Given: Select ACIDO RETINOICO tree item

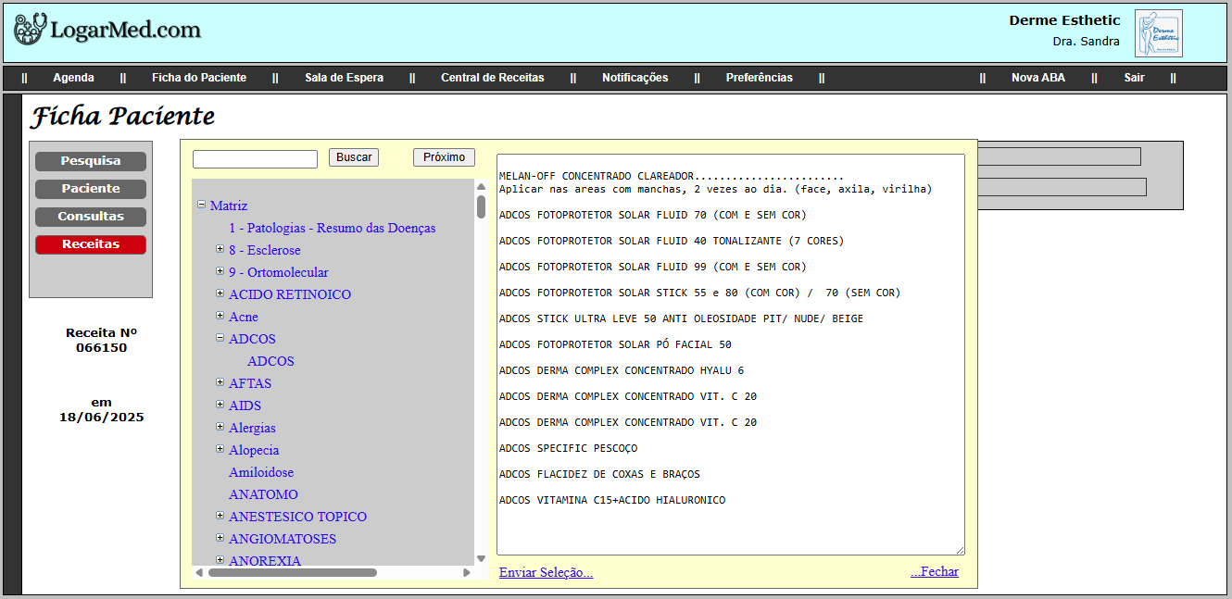Looking at the screenshot, I should (290, 294).
